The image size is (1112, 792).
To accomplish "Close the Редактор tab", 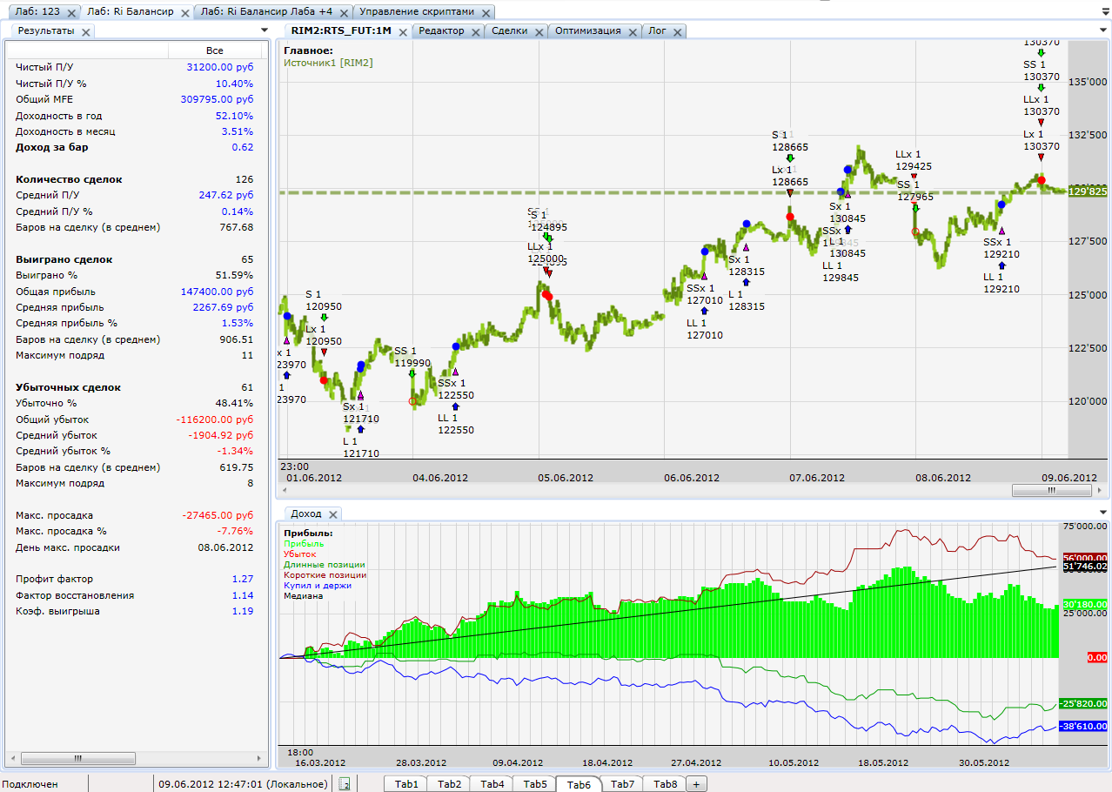I will [476, 31].
